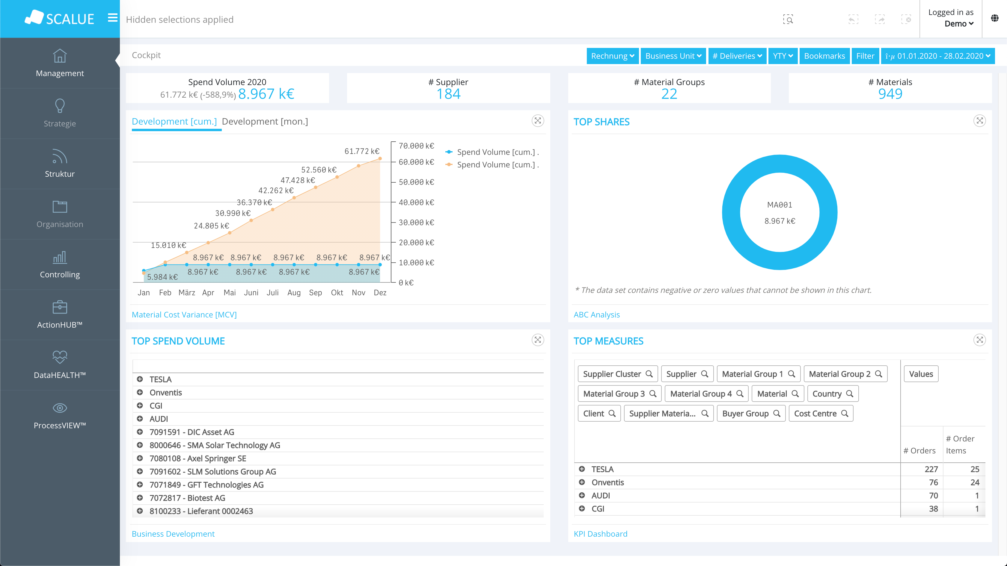Open Material Cost Variance [MCV] link

184,314
